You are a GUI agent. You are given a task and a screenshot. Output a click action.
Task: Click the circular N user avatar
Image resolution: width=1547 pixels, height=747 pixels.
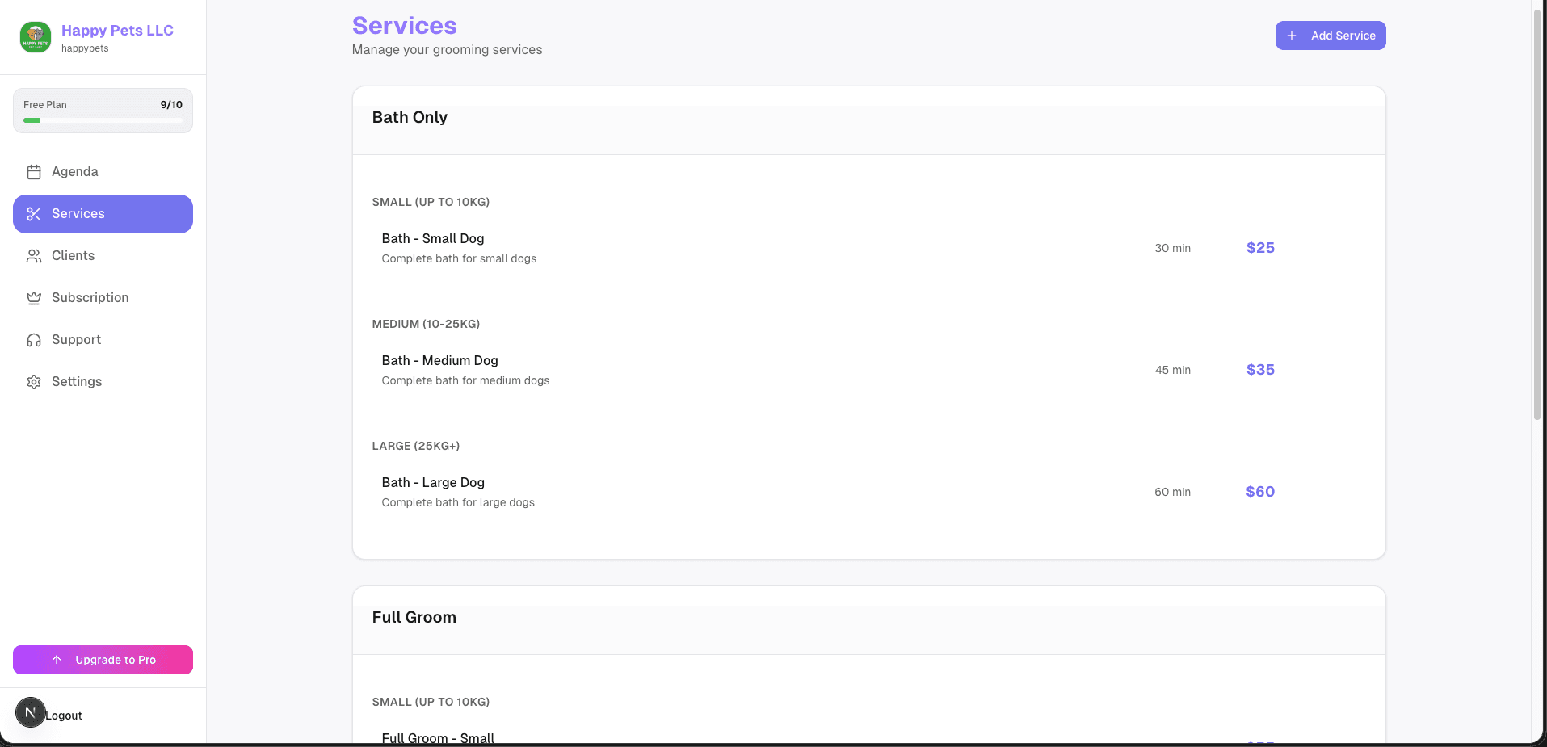(x=30, y=712)
